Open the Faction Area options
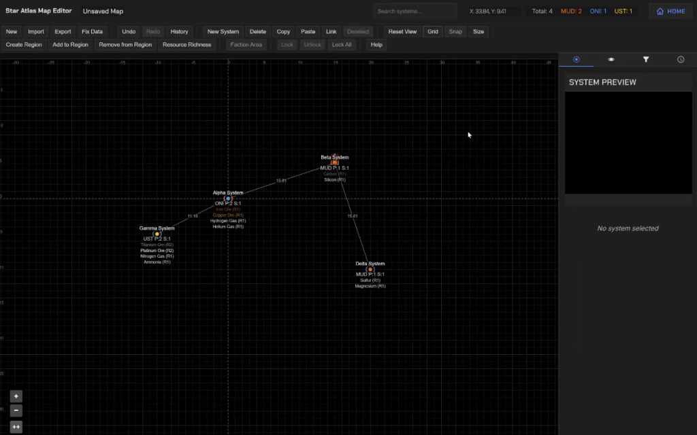 pos(244,44)
